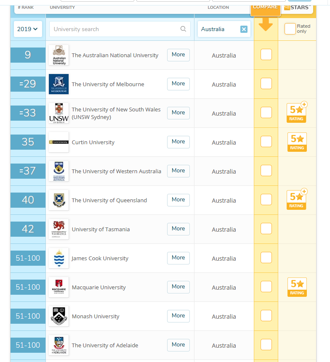The width and height of the screenshot is (330, 362).
Task: Check compare box for Australian National University
Action: (266, 55)
